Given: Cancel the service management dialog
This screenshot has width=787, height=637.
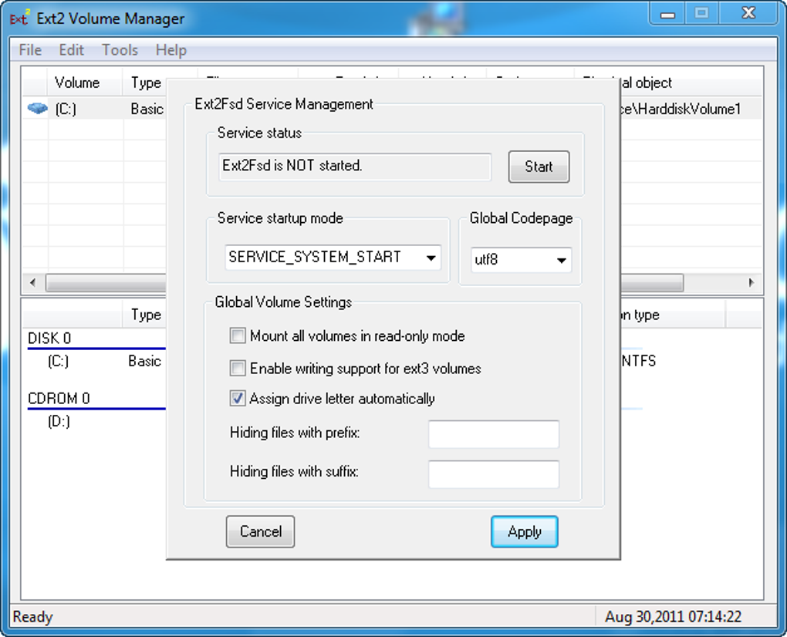Looking at the screenshot, I should pyautogui.click(x=260, y=531).
